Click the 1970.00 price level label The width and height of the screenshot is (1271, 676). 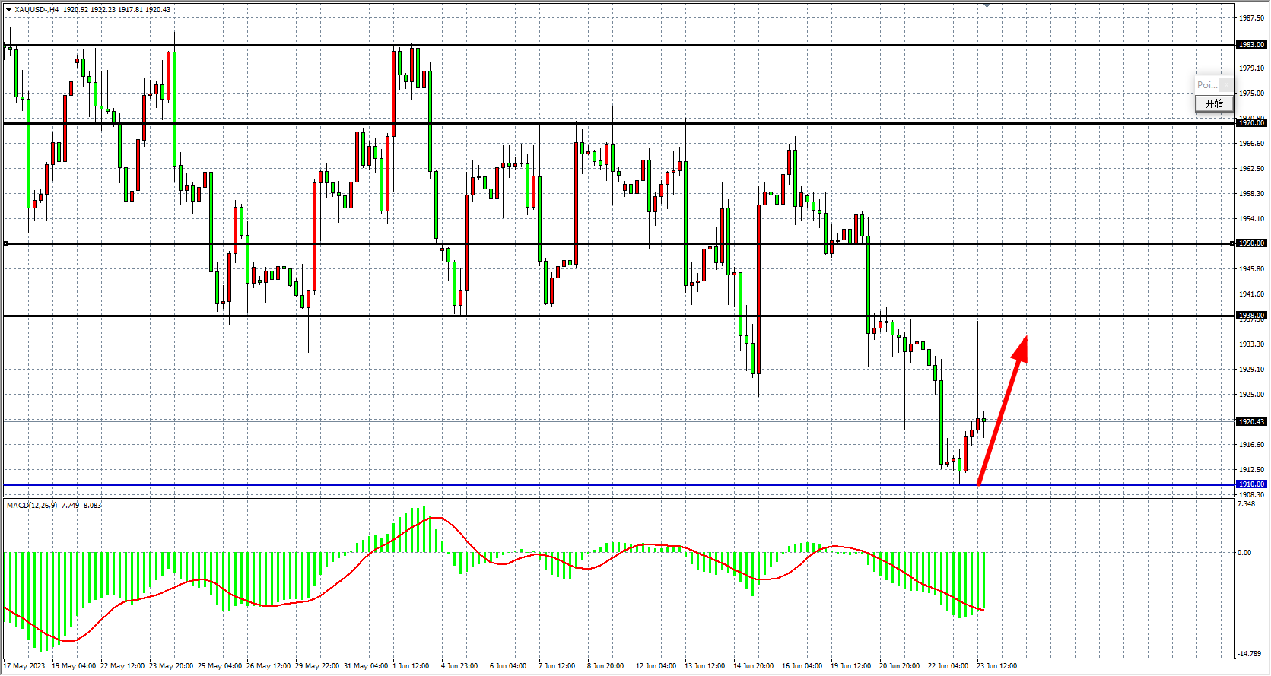(x=1251, y=123)
